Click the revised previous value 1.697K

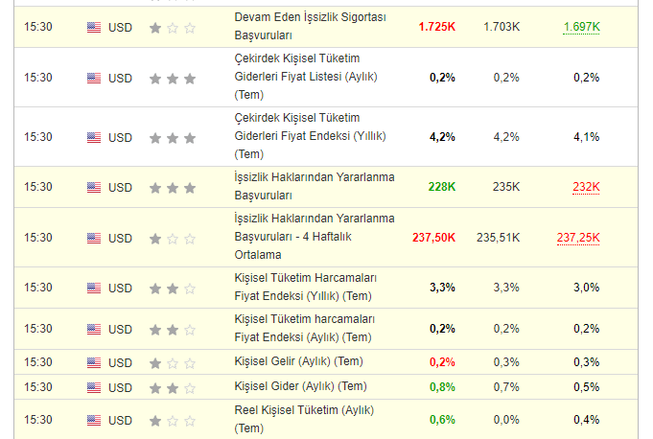coord(581,26)
